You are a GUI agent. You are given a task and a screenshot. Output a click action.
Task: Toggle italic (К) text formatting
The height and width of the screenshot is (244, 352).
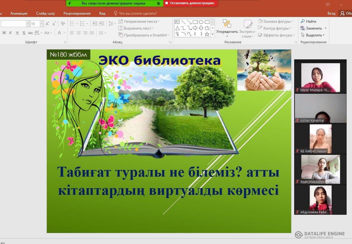(11, 33)
